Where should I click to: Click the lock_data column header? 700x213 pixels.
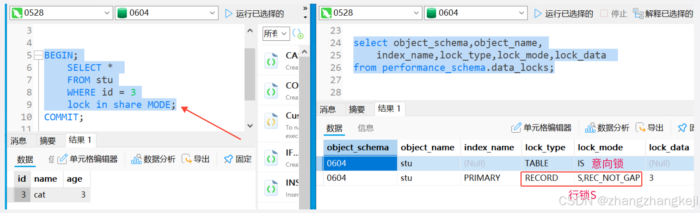click(x=669, y=147)
